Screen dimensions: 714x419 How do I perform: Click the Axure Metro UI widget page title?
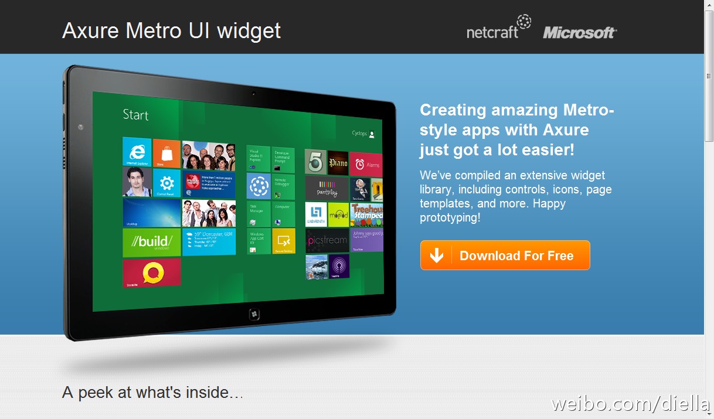click(171, 30)
